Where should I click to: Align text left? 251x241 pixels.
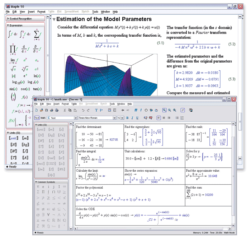pos(158,118)
